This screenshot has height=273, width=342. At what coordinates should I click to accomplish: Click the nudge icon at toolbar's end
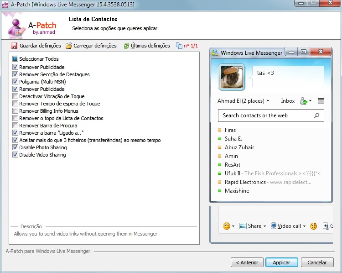pos(326,226)
